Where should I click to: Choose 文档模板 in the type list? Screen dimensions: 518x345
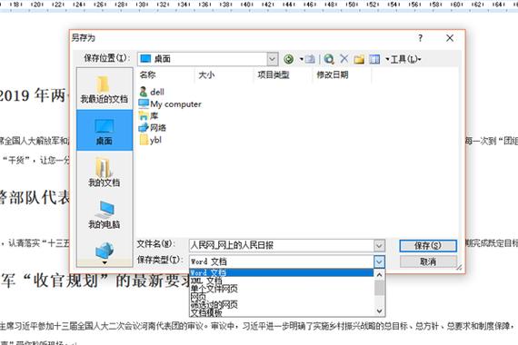[282, 312]
